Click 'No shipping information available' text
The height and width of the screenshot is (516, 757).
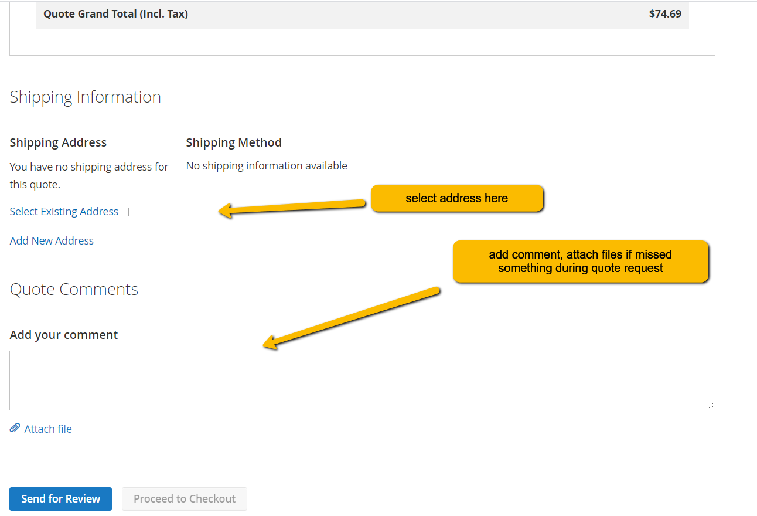(x=267, y=166)
